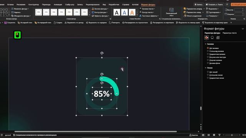Screen dimensions: 246x138
Task: Open the Effects pentagon icon in Format pane
Action: point(212,38)
